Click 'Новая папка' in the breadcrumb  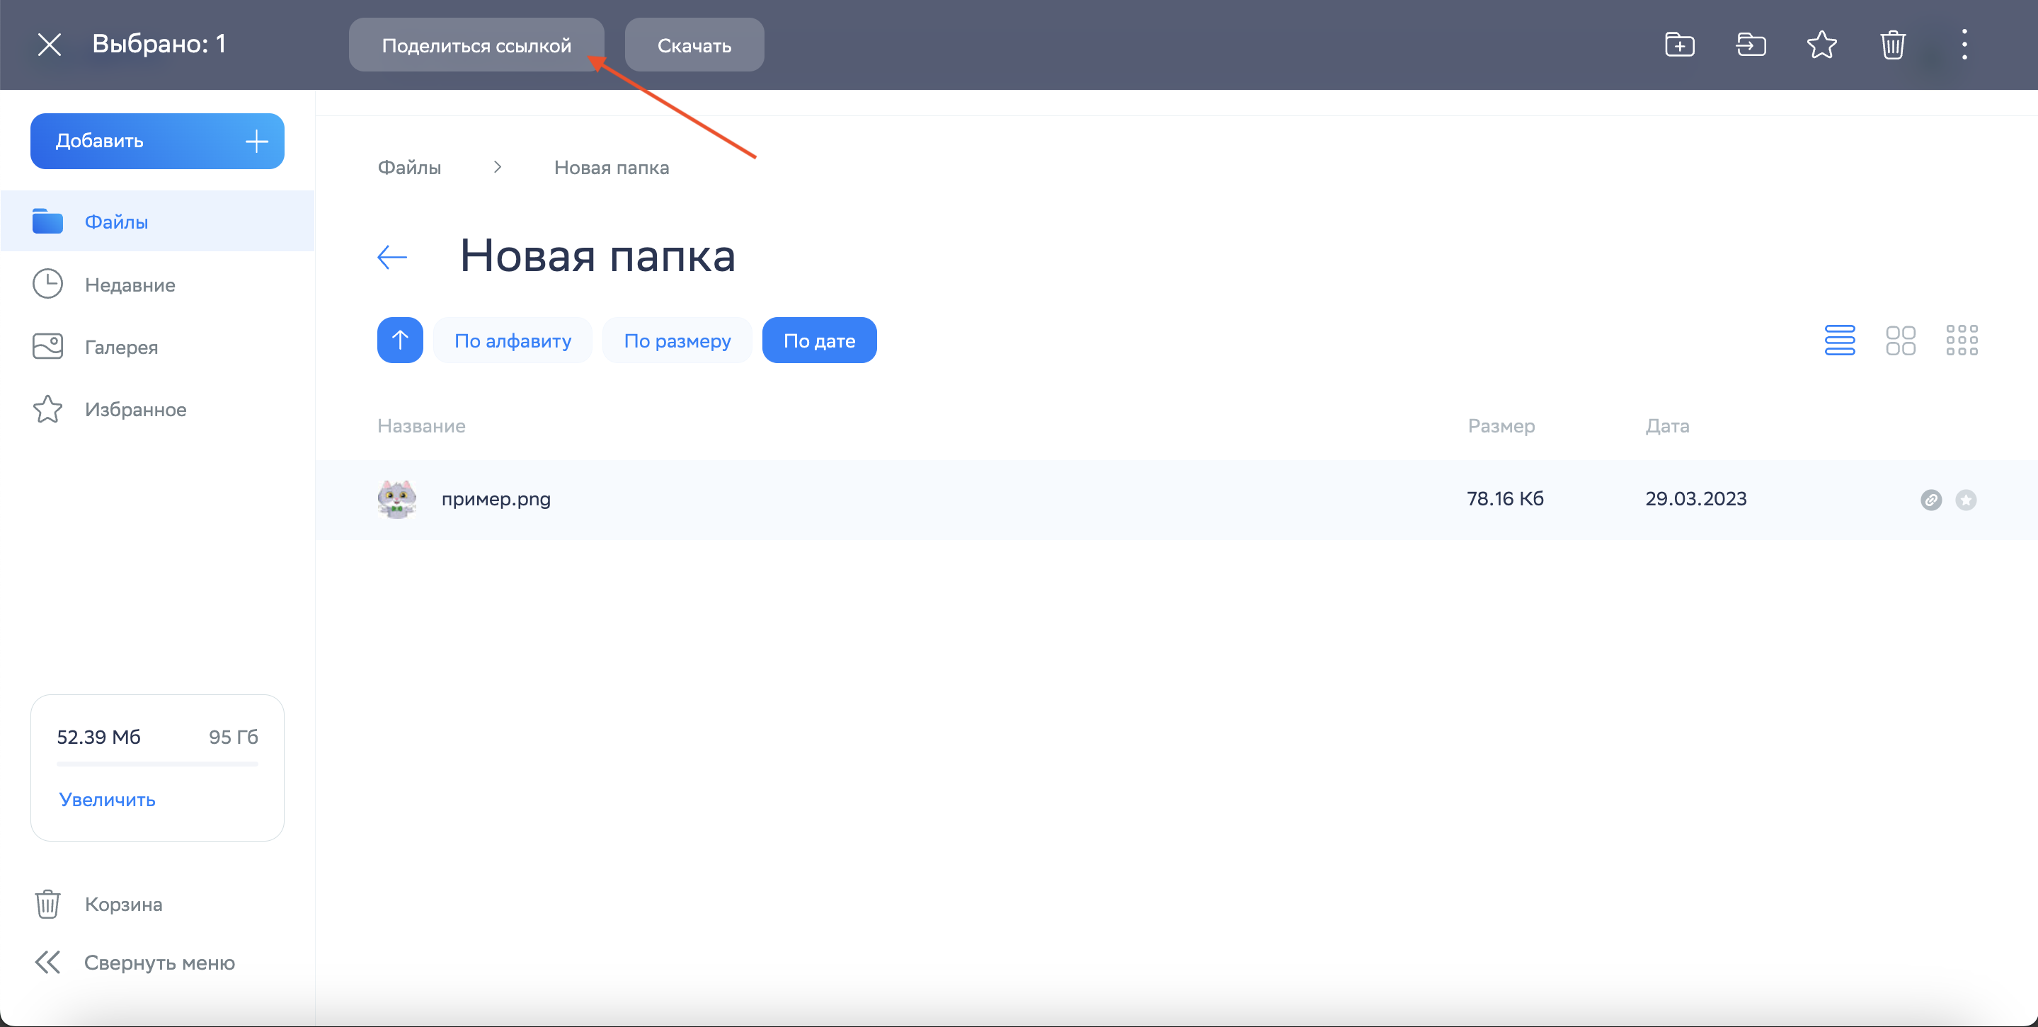(612, 167)
